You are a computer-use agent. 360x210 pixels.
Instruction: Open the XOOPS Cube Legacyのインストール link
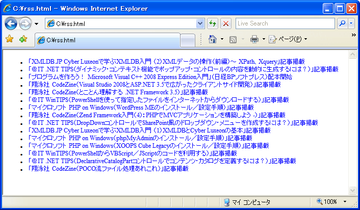click(x=148, y=145)
